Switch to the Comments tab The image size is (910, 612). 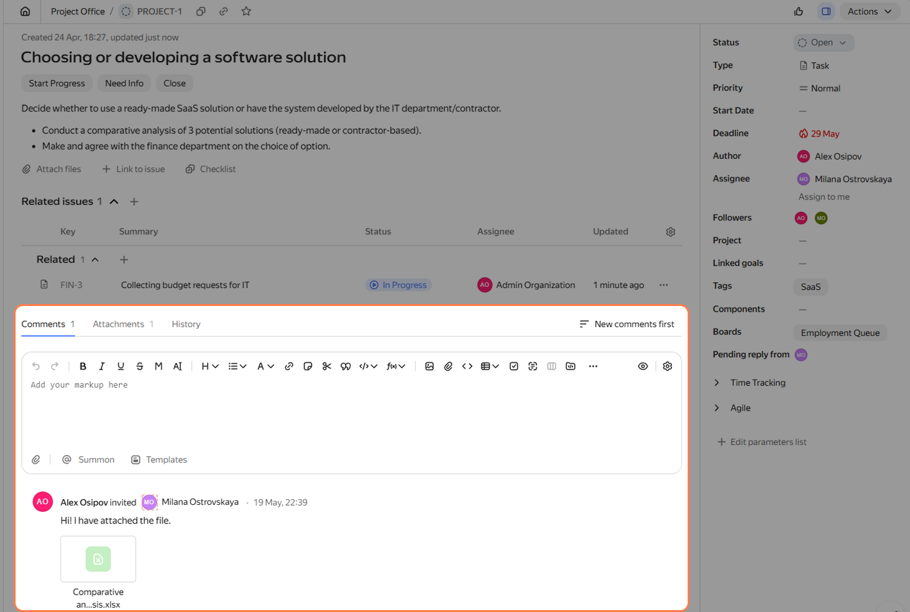point(48,324)
